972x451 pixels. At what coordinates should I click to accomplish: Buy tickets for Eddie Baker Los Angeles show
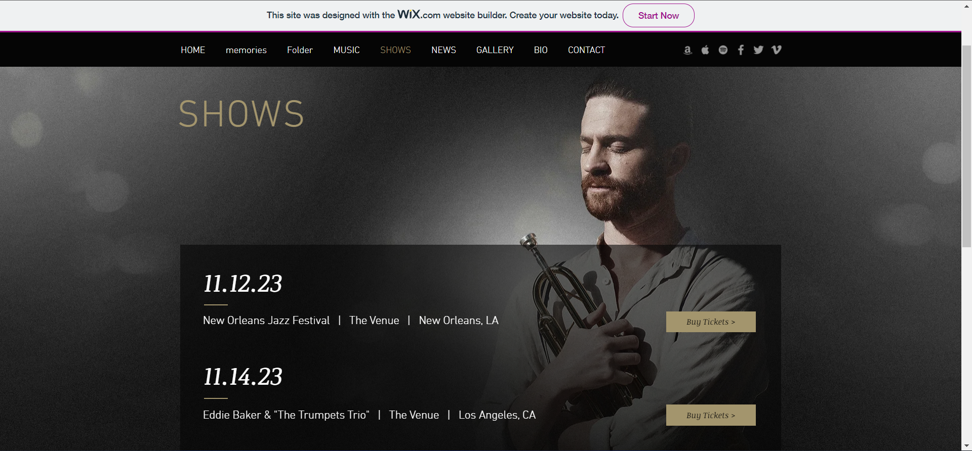[711, 415]
